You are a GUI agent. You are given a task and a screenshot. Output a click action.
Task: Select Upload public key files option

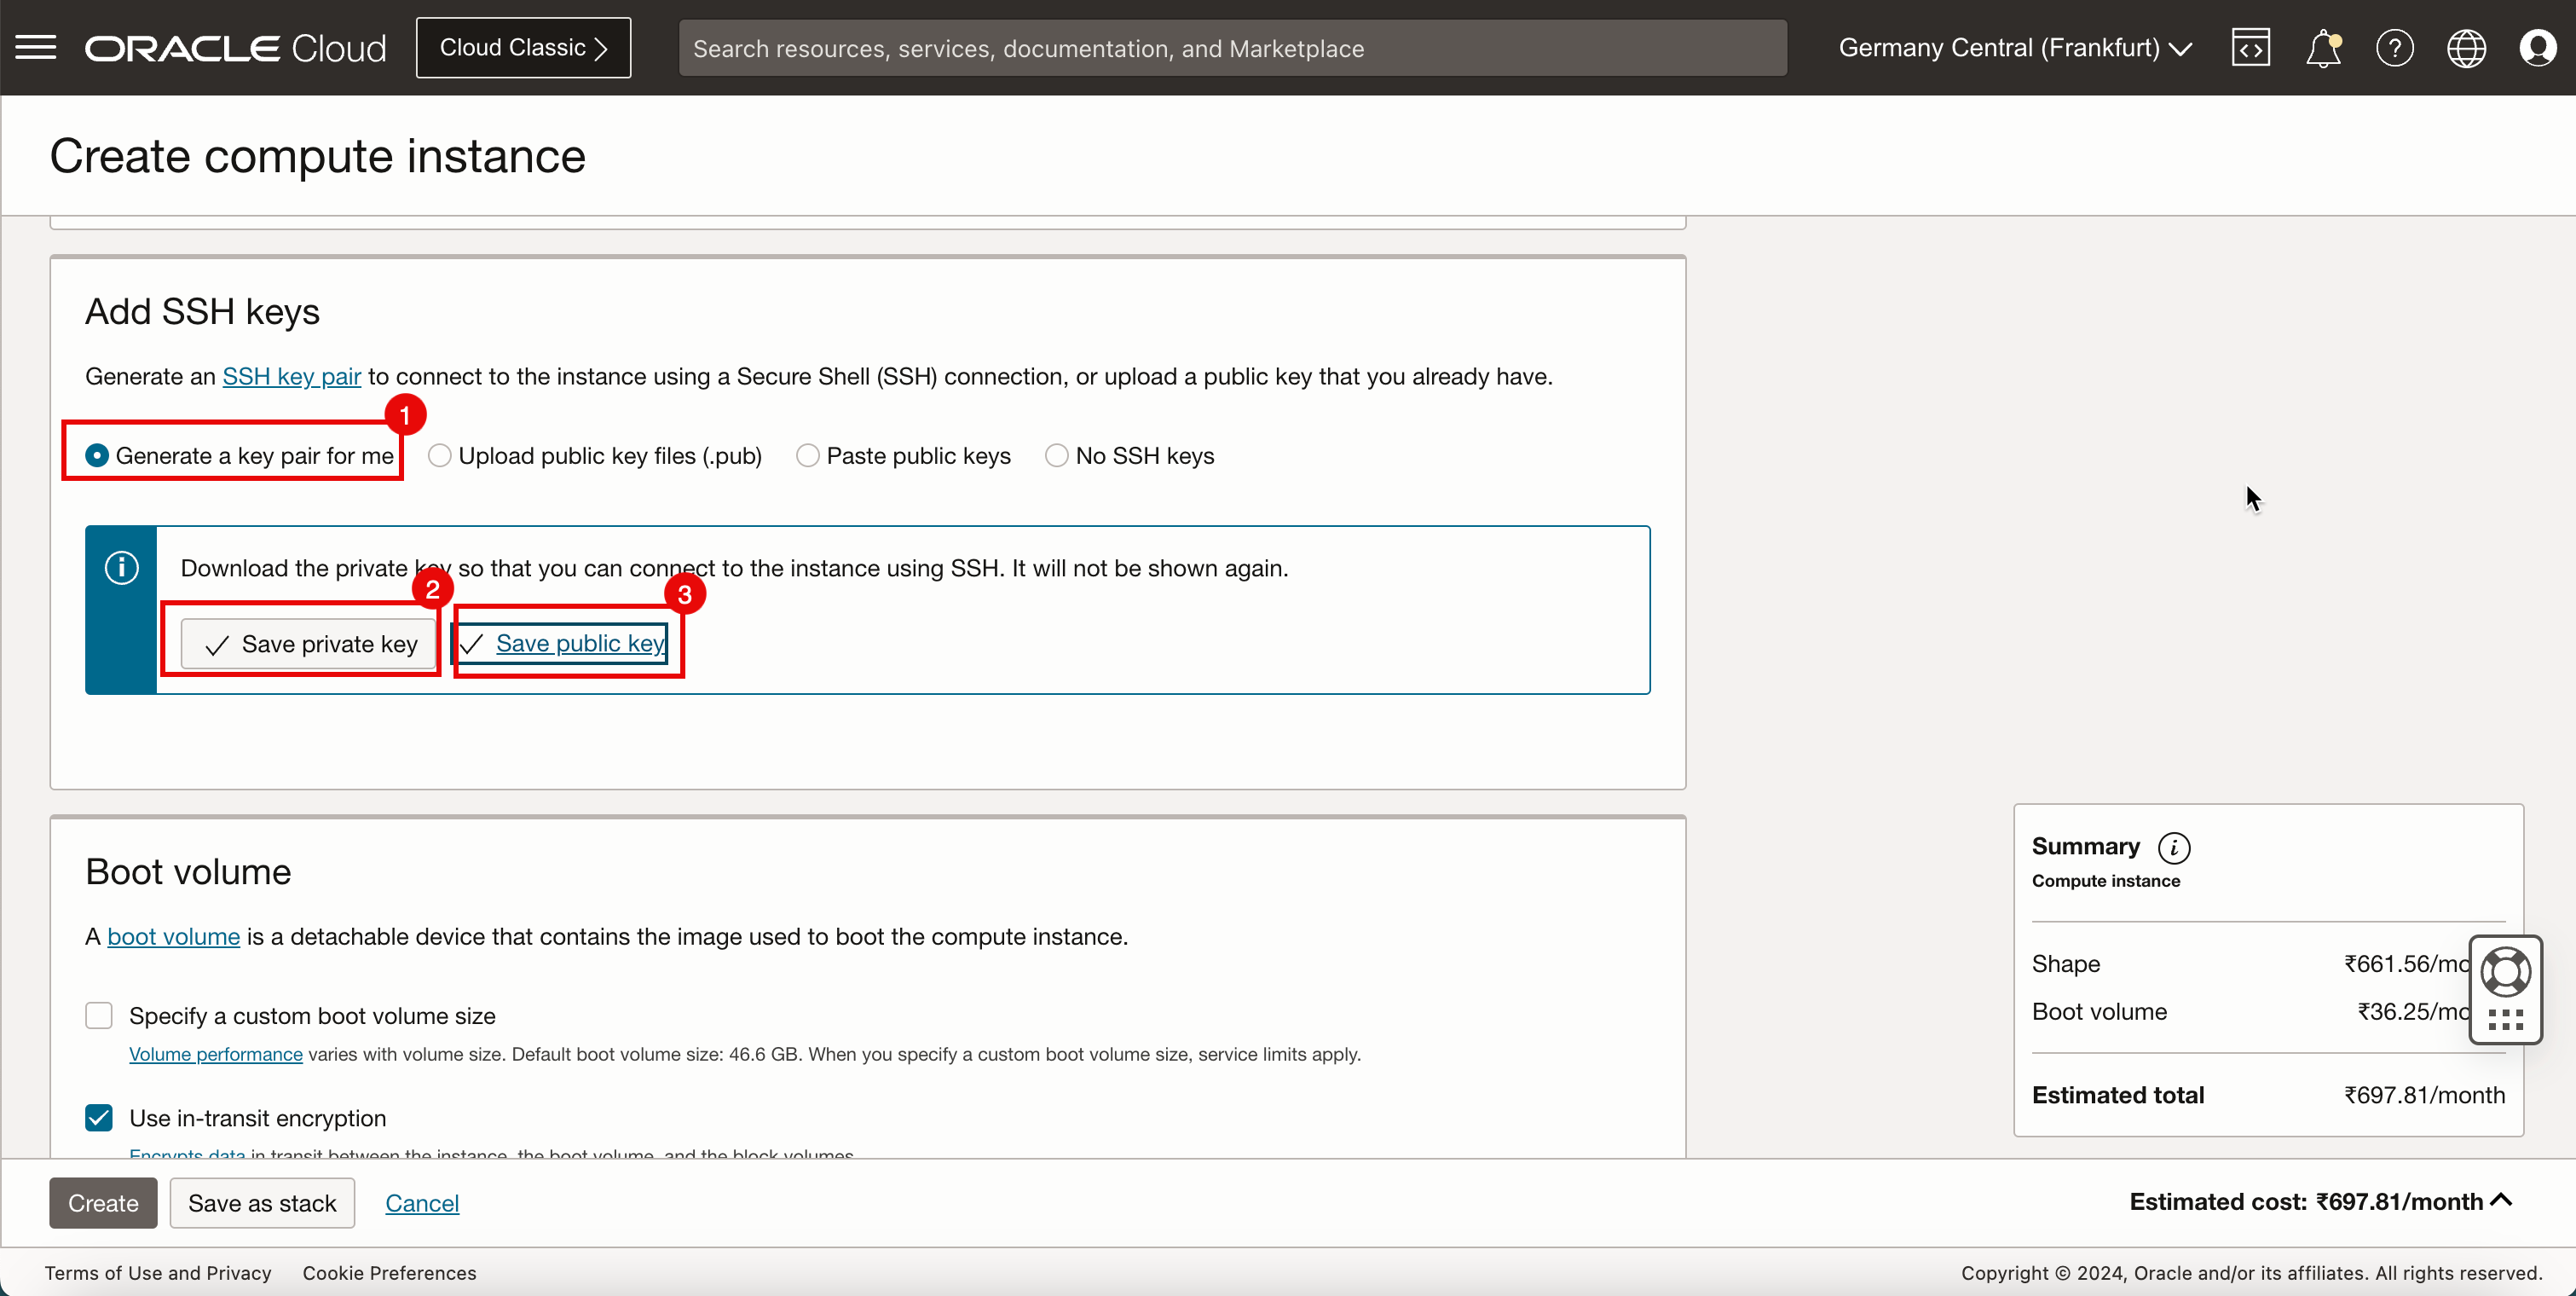[x=438, y=456]
